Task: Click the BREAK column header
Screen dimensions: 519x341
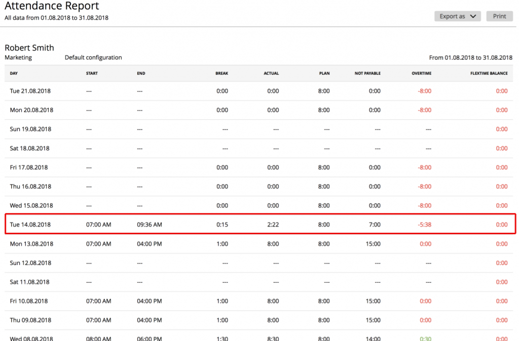Action: [x=222, y=73]
